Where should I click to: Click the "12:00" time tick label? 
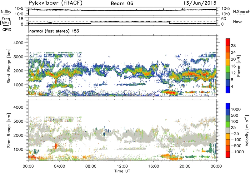122,166
